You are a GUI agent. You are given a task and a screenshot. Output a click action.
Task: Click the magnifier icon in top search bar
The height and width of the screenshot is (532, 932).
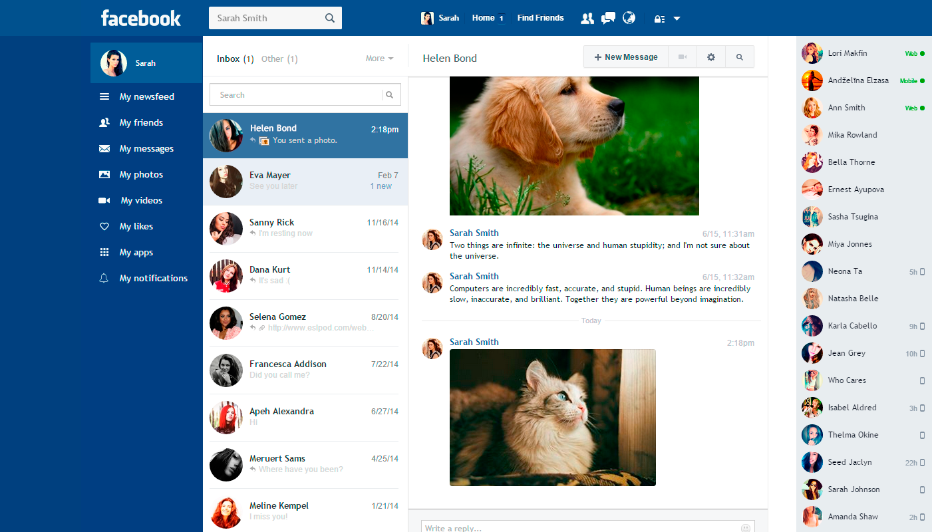tap(330, 18)
